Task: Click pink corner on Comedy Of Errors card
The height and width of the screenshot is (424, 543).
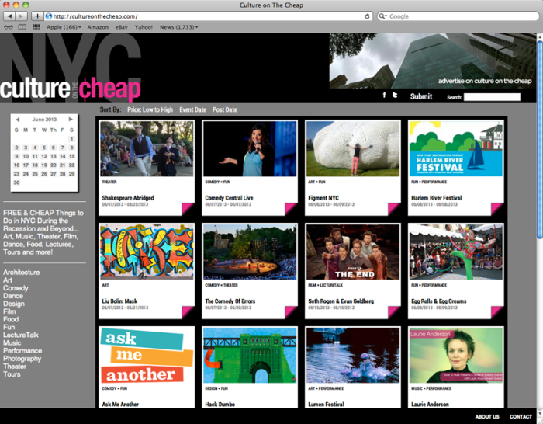Action: (291, 312)
